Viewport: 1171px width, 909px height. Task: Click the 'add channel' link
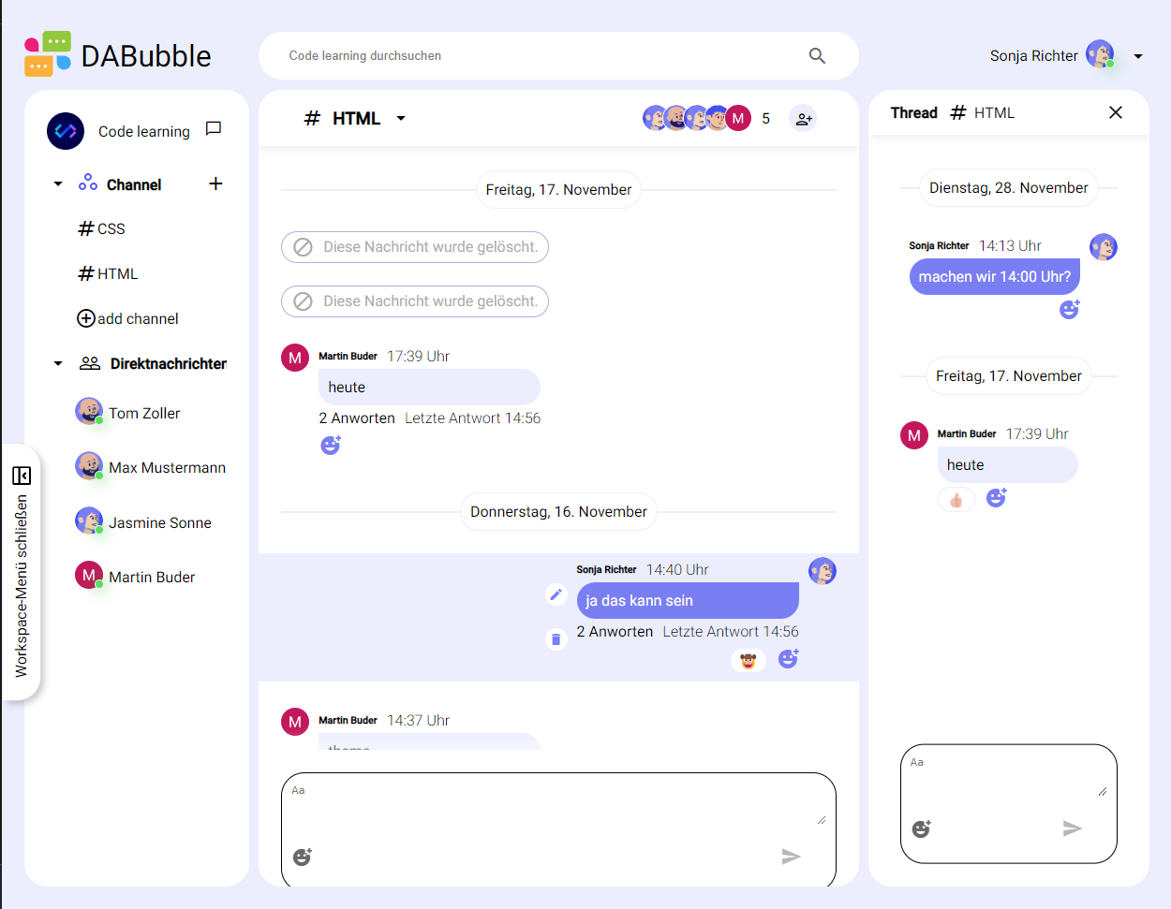138,318
